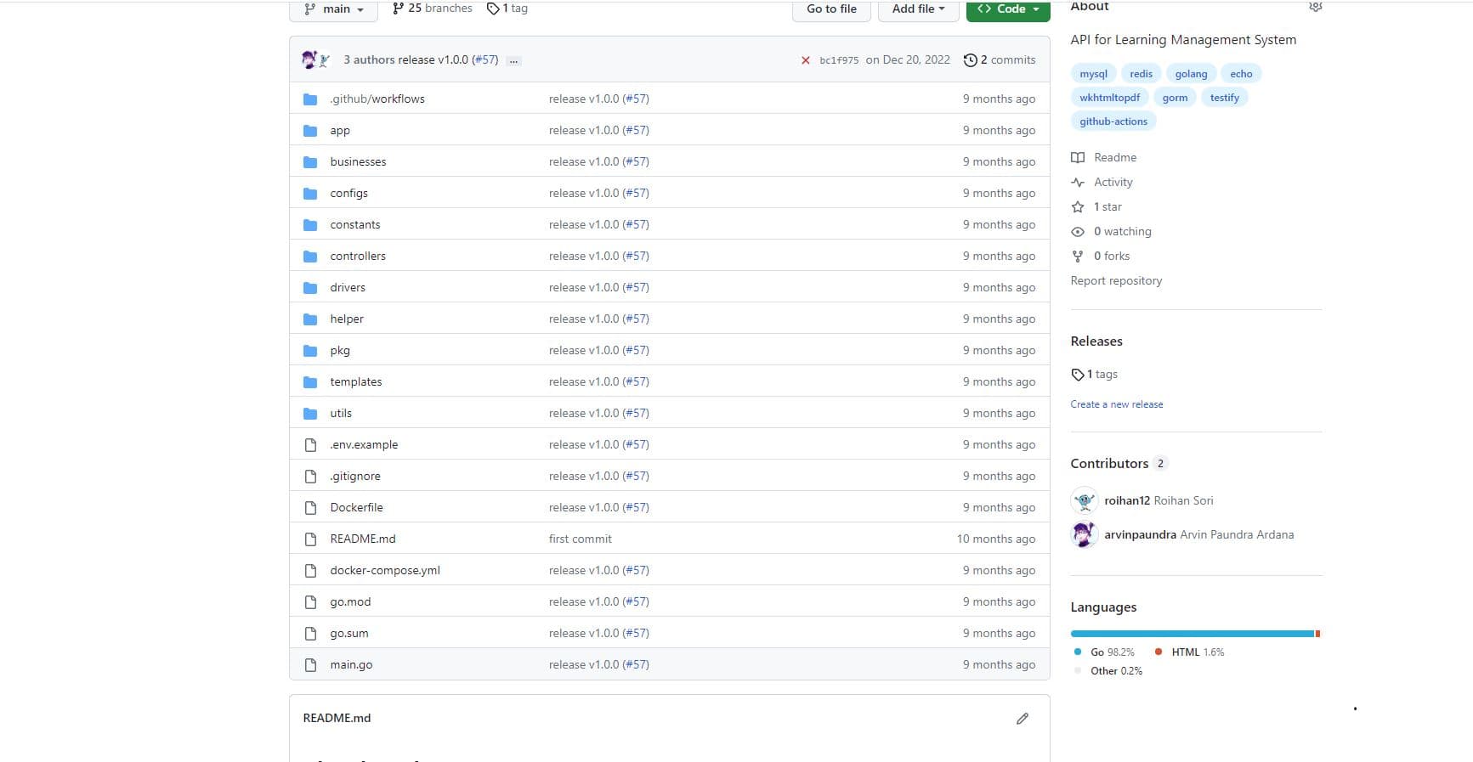Open the settings gear beside About
The height and width of the screenshot is (762, 1473).
click(1315, 7)
